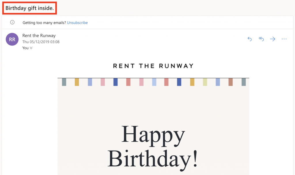Screen dimensions: 295x175
Task: Click the RENT THE RUNWAY logo header
Action: pyautogui.click(x=153, y=66)
